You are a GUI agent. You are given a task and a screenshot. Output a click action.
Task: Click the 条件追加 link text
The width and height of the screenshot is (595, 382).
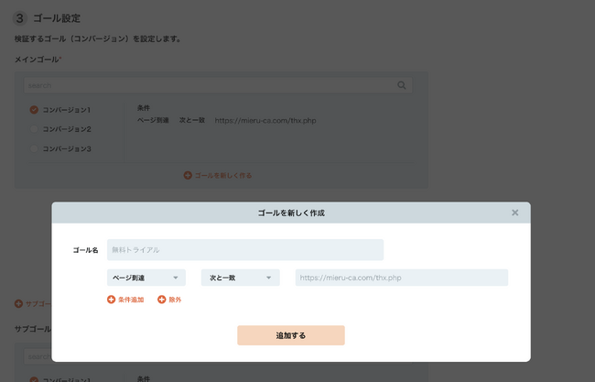[131, 300]
